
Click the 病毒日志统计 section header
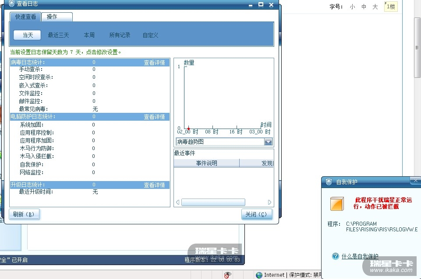(x=90, y=63)
